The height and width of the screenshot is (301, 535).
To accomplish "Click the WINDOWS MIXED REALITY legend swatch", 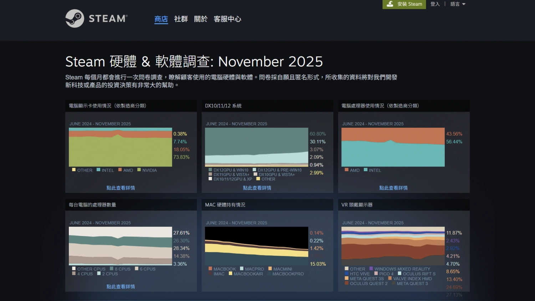I will pyautogui.click(x=371, y=269).
